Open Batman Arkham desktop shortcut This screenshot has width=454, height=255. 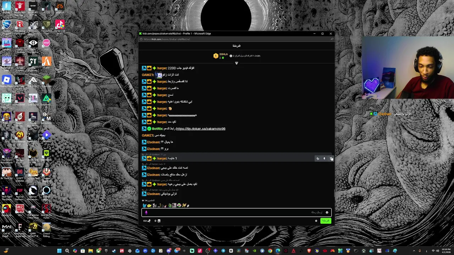pyautogui.click(x=33, y=192)
